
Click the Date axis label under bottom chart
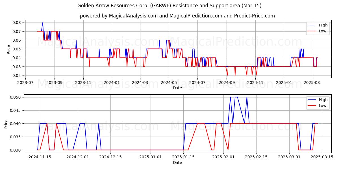(177, 163)
